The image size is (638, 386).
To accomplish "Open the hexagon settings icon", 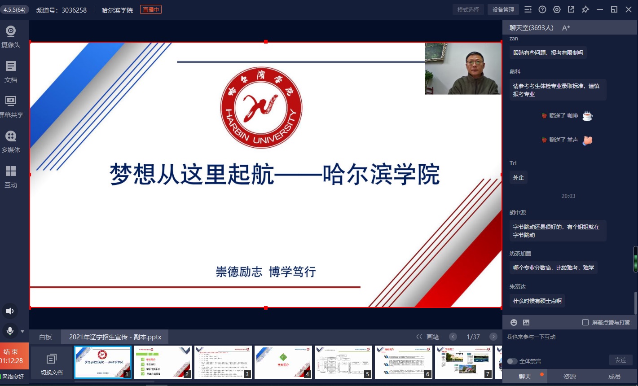I will [x=557, y=9].
